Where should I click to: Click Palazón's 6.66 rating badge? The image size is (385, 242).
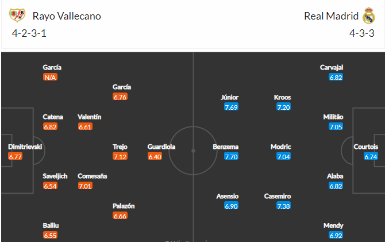[x=120, y=216]
